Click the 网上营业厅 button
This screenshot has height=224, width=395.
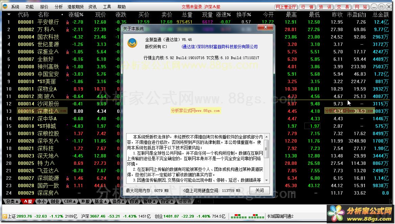(286, 7)
